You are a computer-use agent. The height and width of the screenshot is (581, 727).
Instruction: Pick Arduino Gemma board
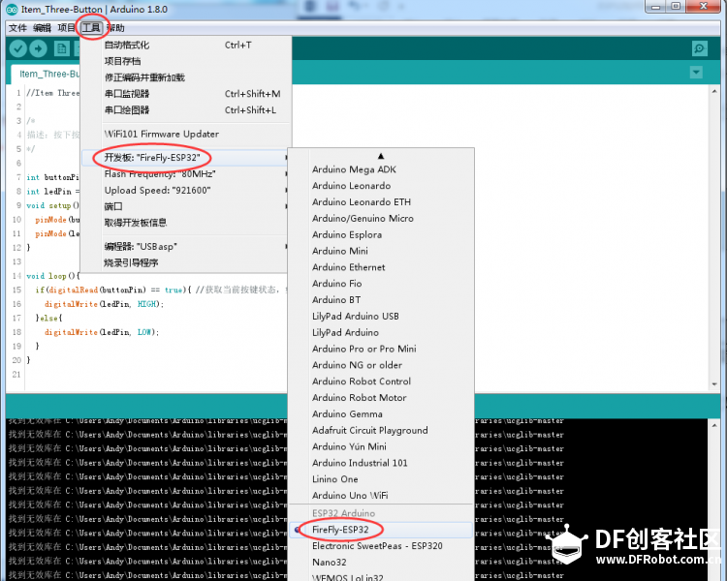(x=381, y=413)
